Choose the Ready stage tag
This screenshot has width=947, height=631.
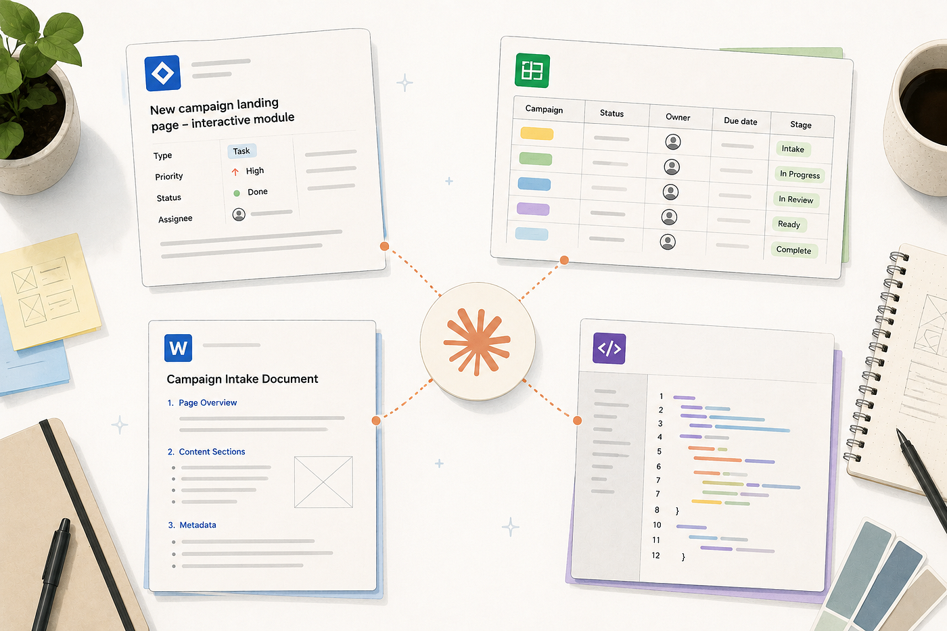(789, 225)
